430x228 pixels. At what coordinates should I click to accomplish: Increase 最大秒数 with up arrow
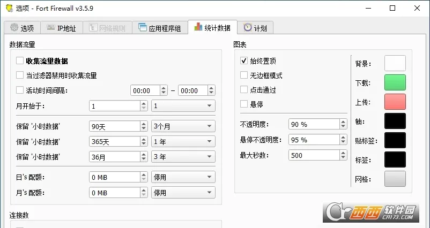pos(343,153)
